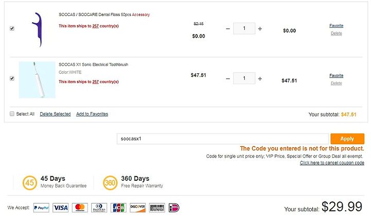Viewport: 371px width, 219px height.
Task: Focus the coupon code input field
Action: (223, 138)
